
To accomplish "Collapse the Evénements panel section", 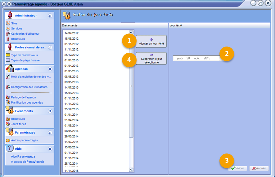I will pyautogui.click(x=50, y=111).
